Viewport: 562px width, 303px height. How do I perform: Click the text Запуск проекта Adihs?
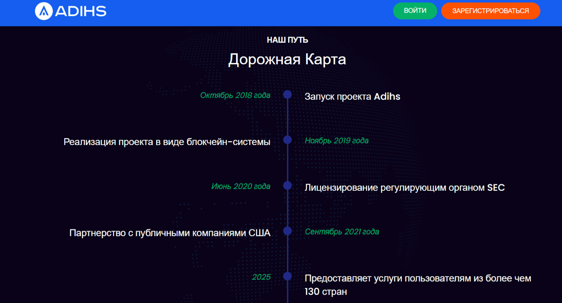352,97
